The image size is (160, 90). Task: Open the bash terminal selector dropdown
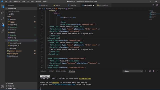pos(132,71)
